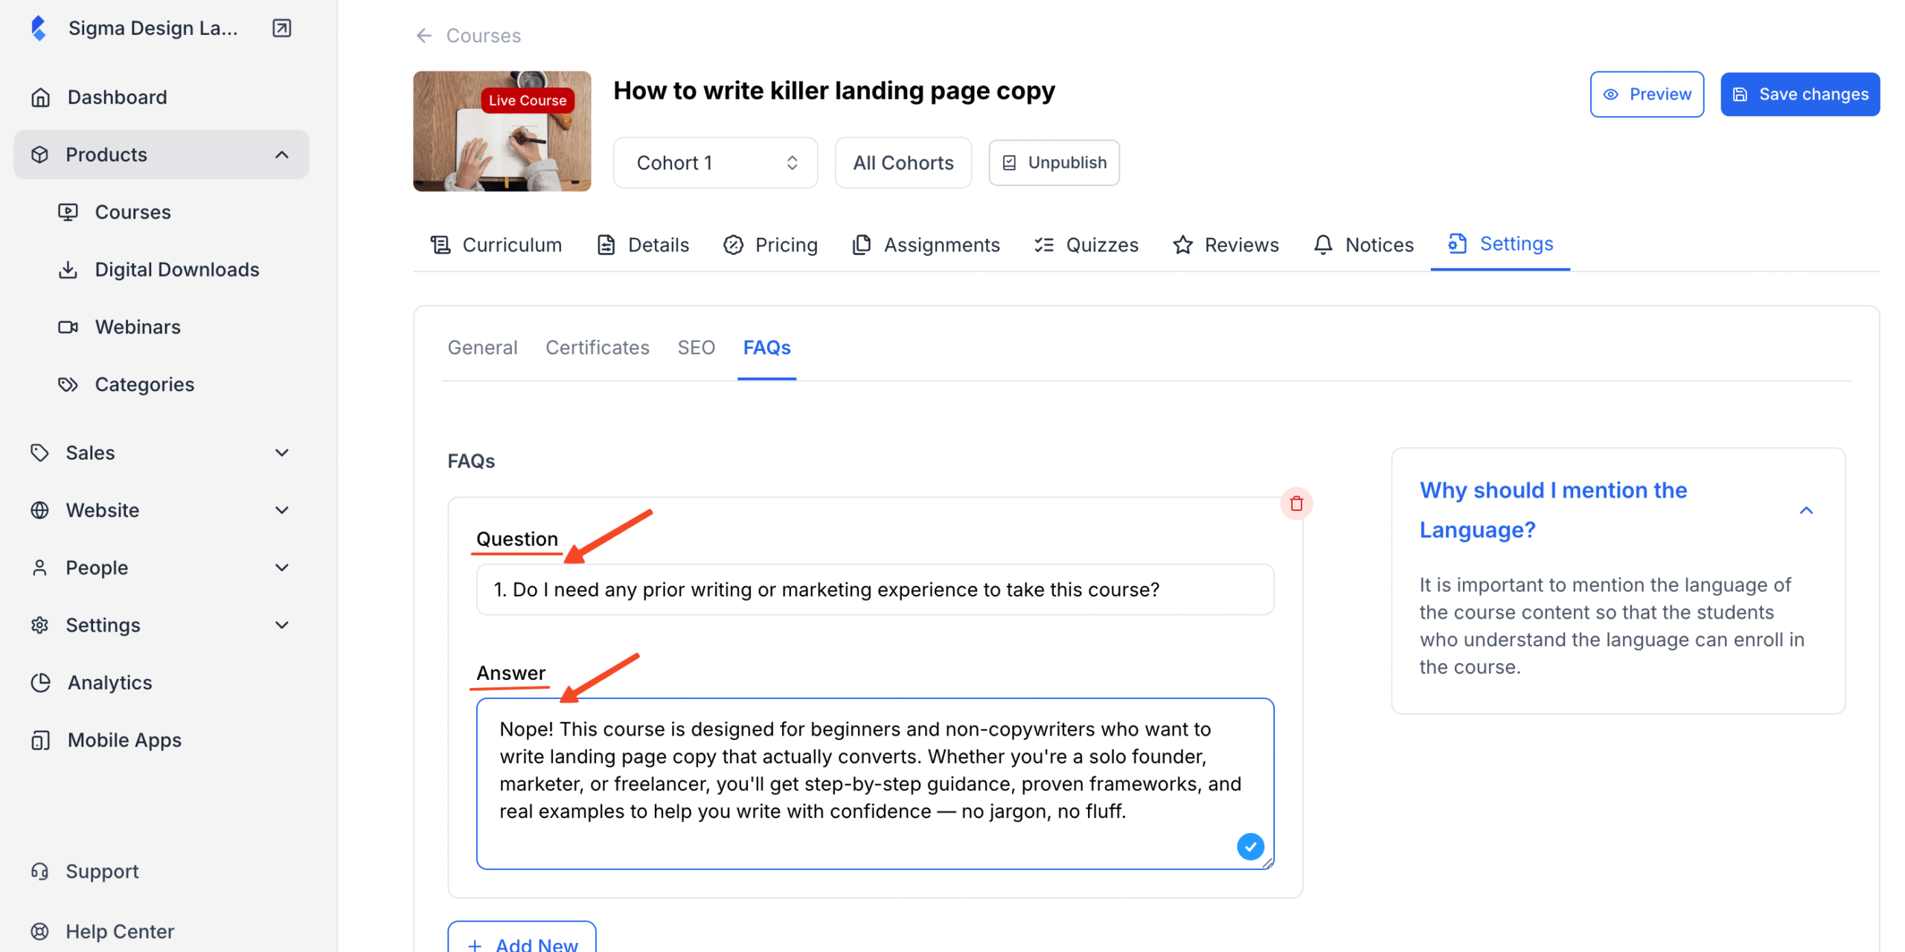The width and height of the screenshot is (1905, 952).
Task: Collapse the Products menu chevron
Action: tap(281, 155)
